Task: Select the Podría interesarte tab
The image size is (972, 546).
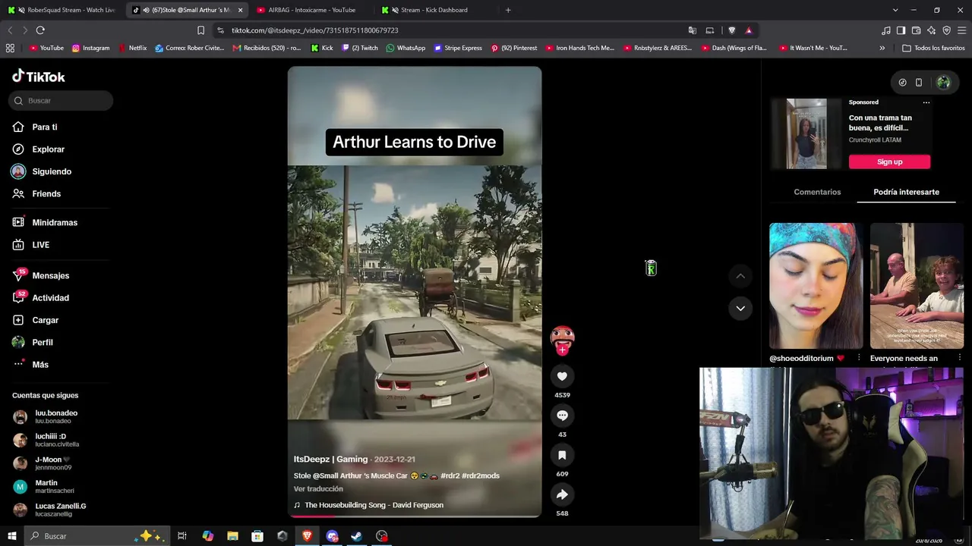Action: 906,192
